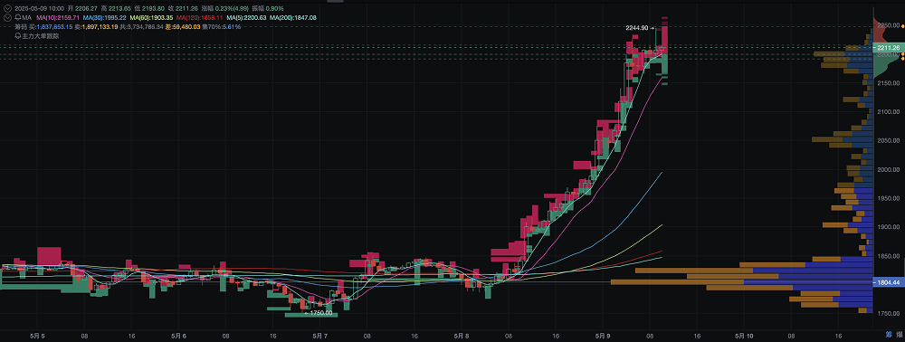The height and width of the screenshot is (342, 905).
Task: Click the 1750.00 price axis label
Action: [889, 314]
